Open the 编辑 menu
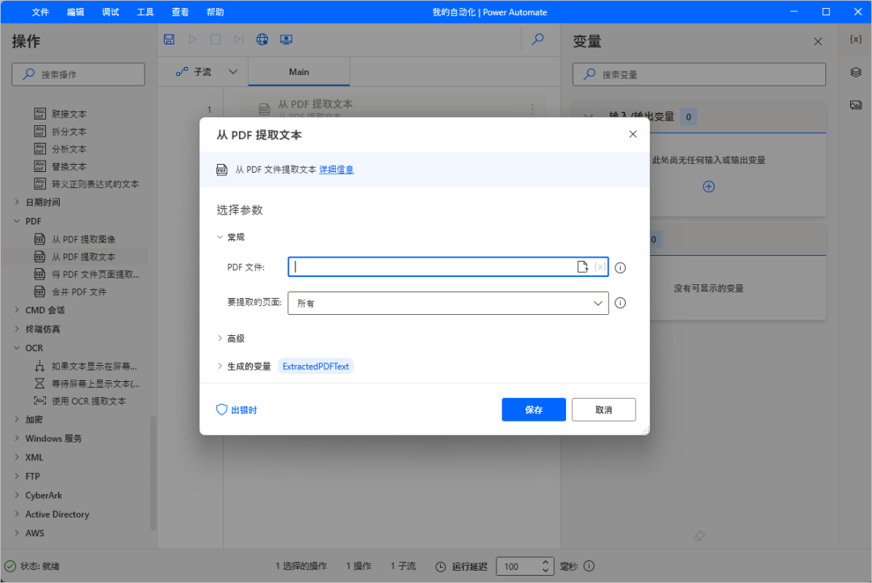The width and height of the screenshot is (872, 583). [75, 11]
